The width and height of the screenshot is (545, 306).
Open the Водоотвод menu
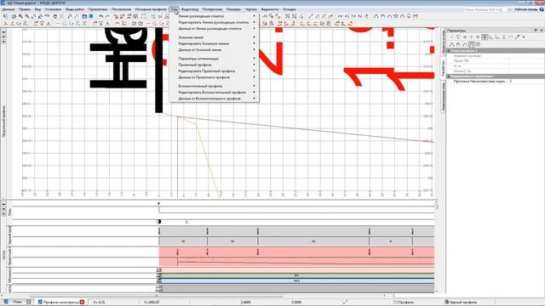click(x=190, y=9)
